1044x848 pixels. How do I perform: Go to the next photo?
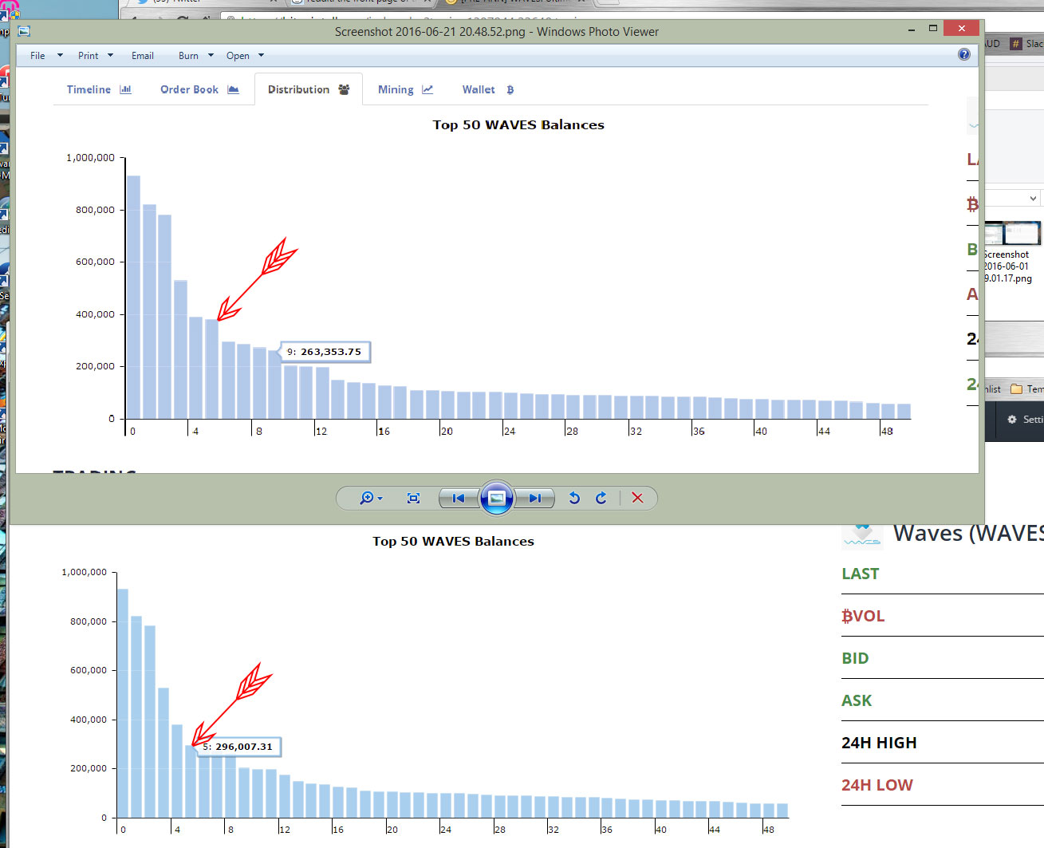(x=535, y=498)
